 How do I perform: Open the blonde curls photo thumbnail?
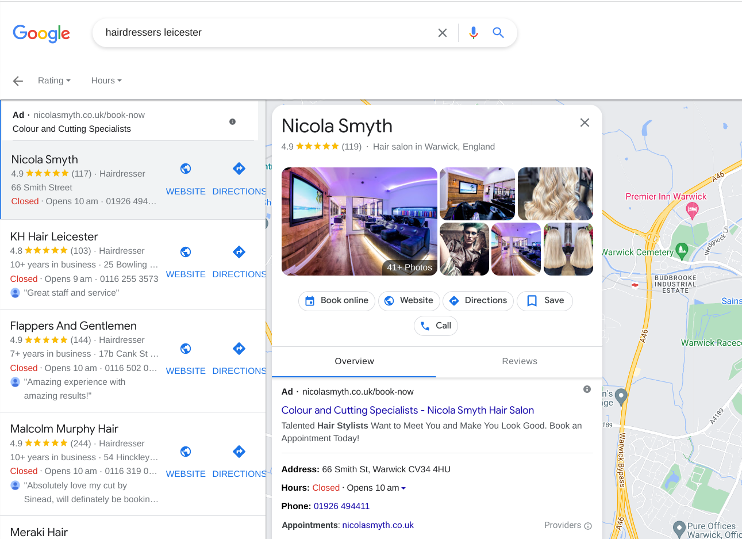coord(555,194)
